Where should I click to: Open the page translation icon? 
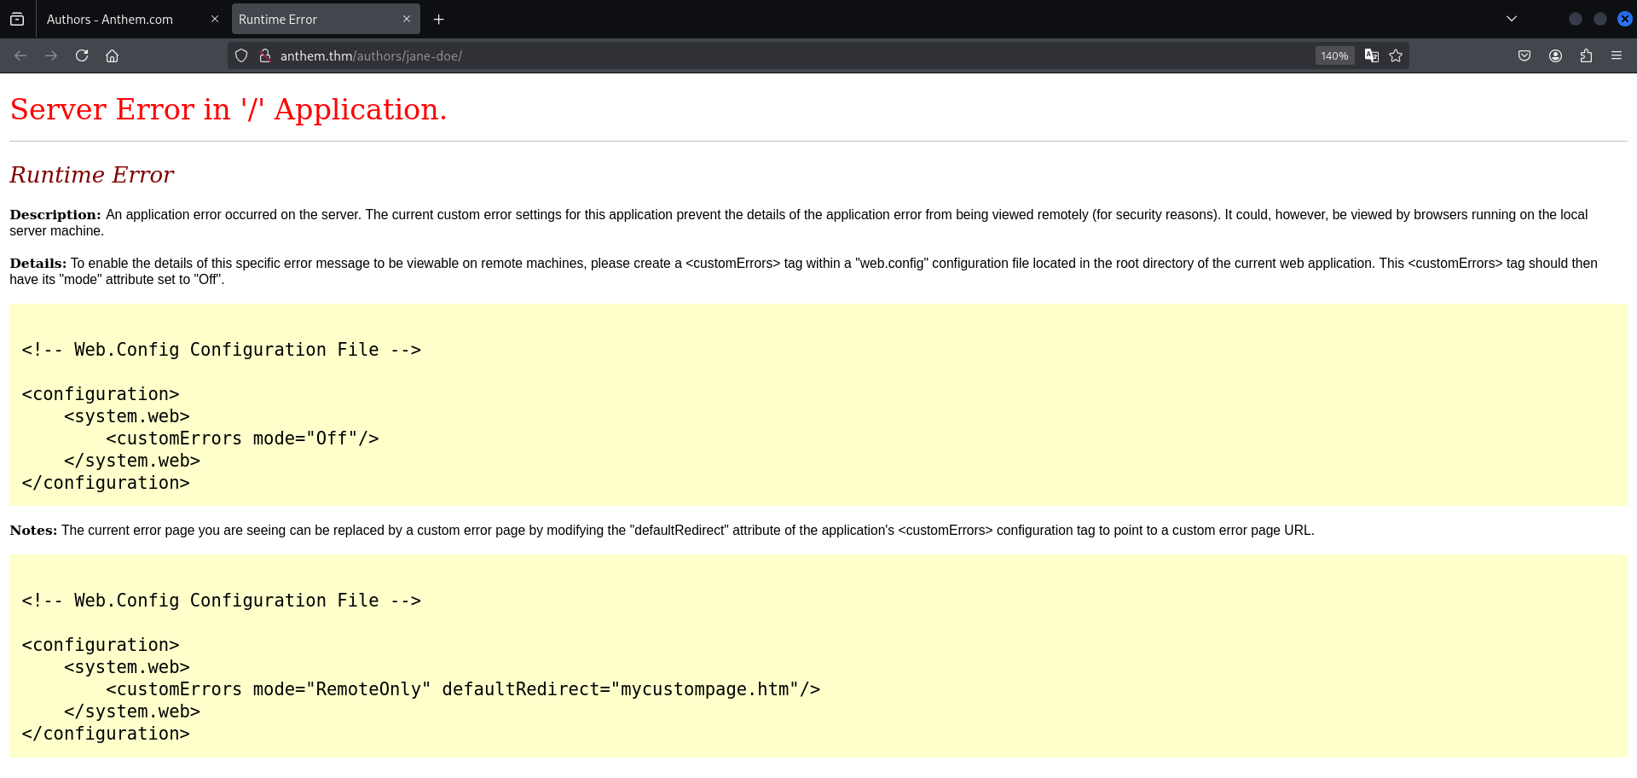1371,55
